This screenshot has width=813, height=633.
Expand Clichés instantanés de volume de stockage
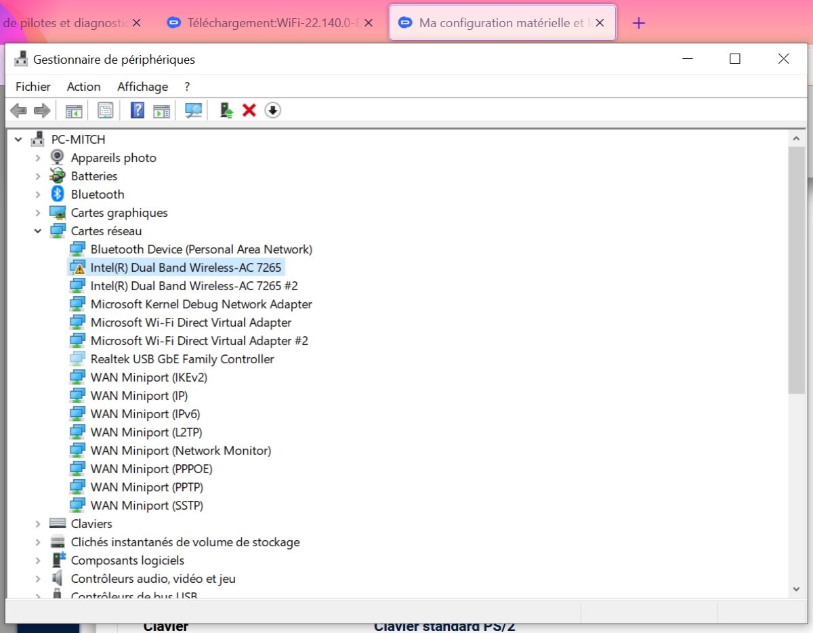[x=38, y=542]
